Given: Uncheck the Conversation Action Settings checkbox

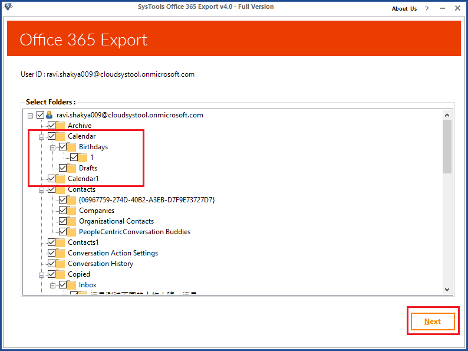Looking at the screenshot, I should pos(51,253).
